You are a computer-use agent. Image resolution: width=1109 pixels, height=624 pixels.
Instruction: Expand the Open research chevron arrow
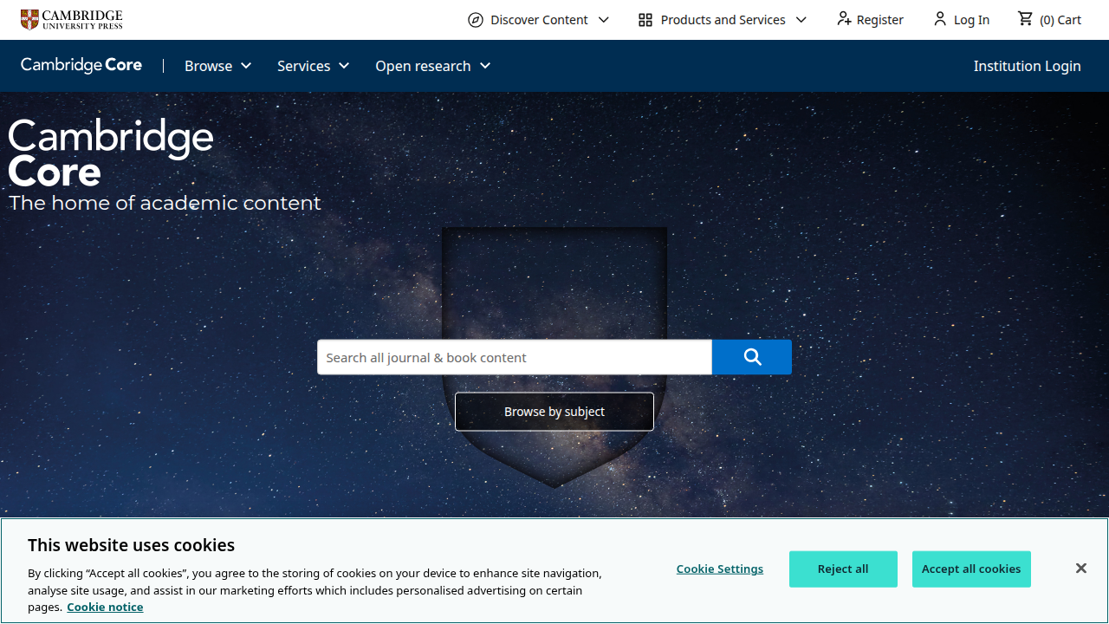pyautogui.click(x=485, y=66)
